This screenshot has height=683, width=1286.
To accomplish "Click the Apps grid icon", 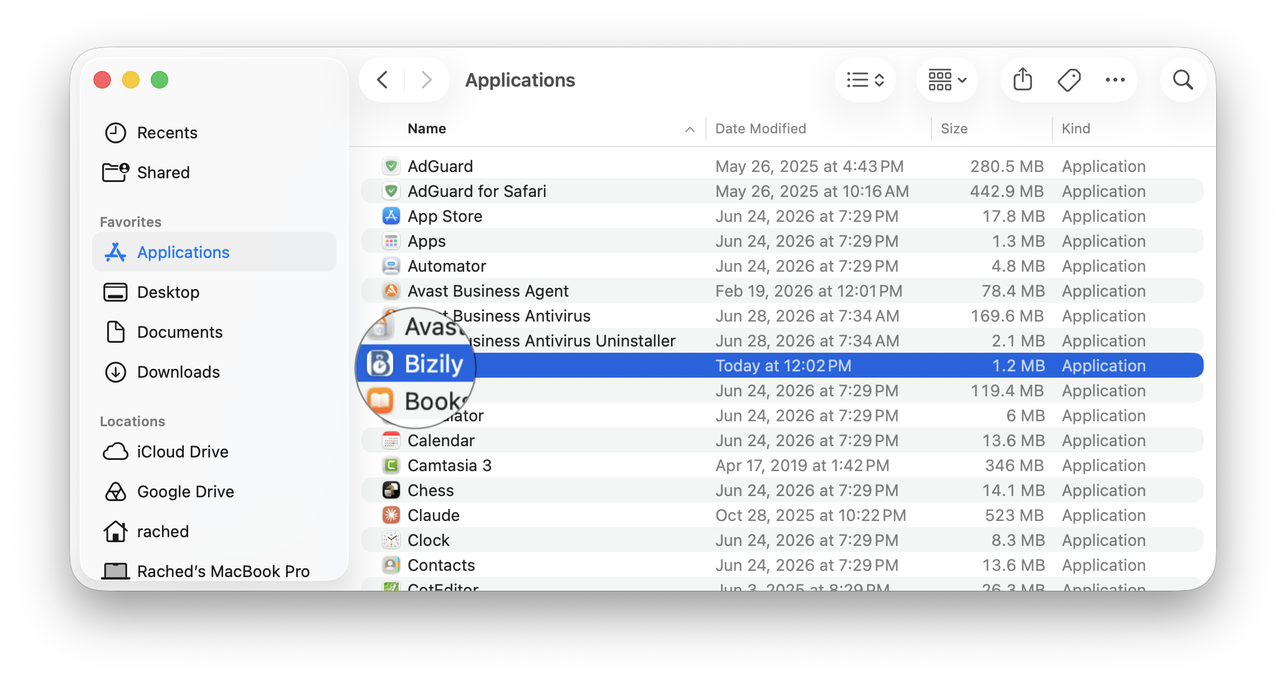I will pos(391,241).
